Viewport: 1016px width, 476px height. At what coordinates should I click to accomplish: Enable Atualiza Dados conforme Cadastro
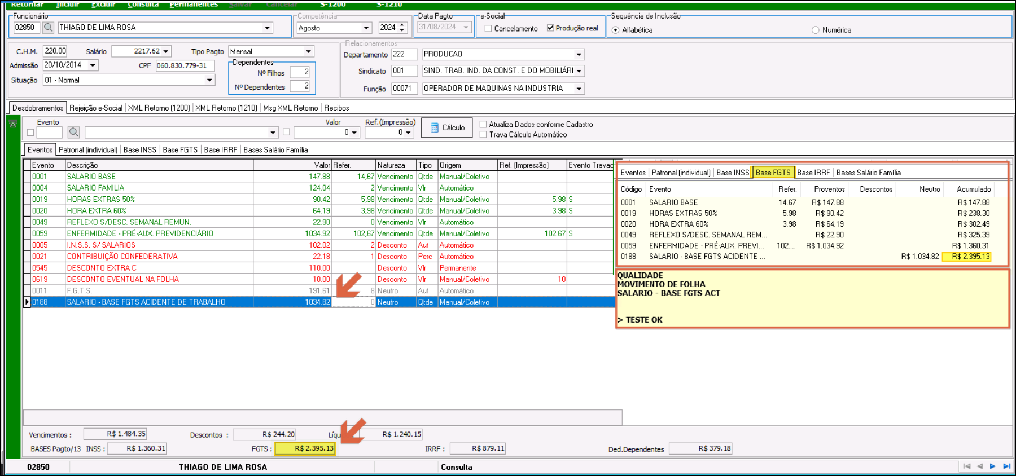pos(483,125)
